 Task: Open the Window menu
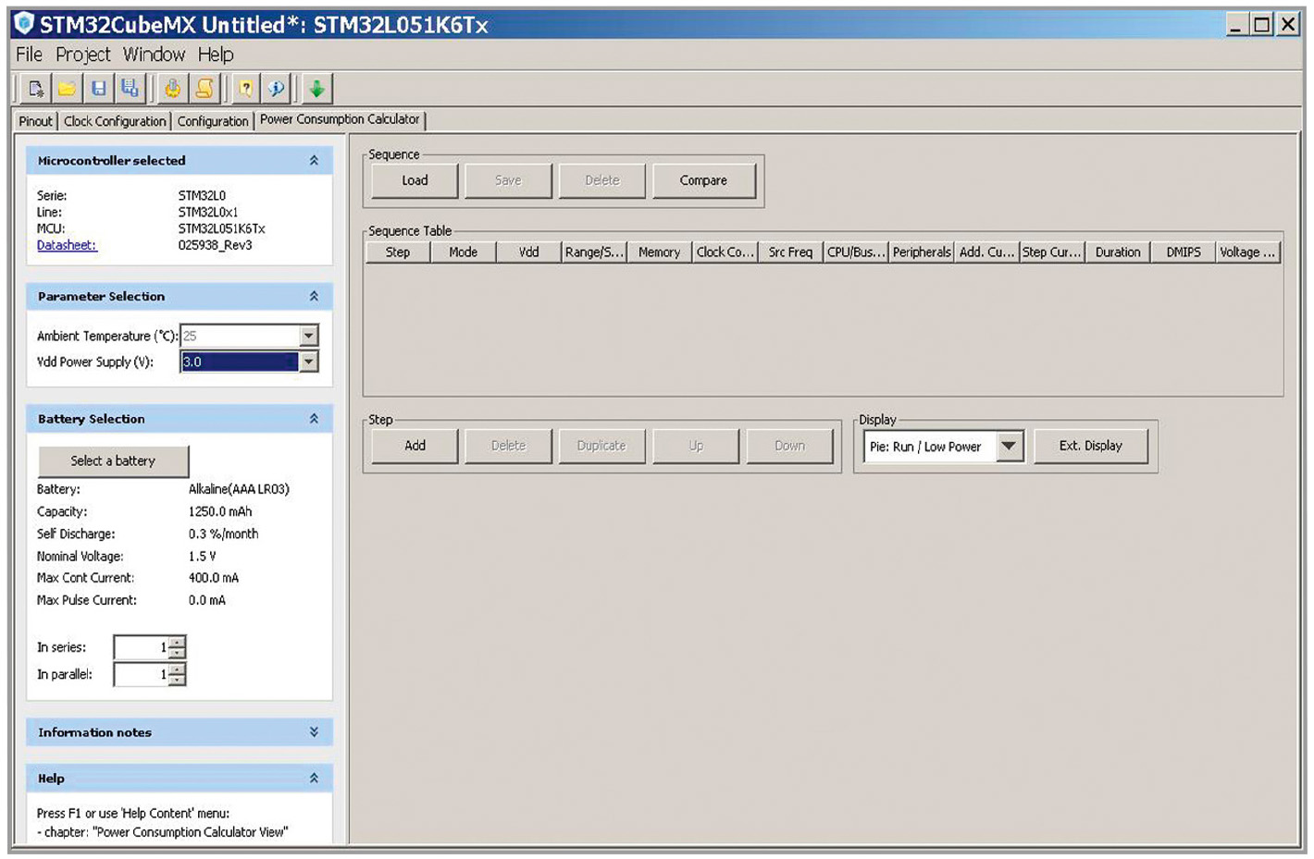[154, 55]
